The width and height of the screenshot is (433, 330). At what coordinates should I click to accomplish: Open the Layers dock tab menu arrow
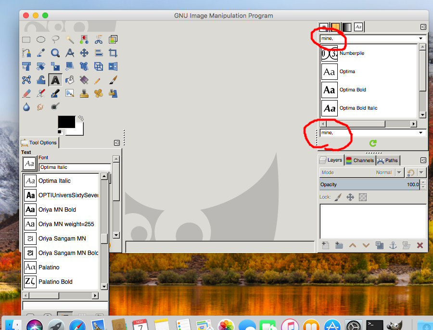point(423,160)
